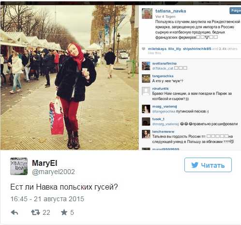Image resolution: width=241 pixels, height=225 pixels.
Task: Open the MaryEl display name link
Action: click(x=45, y=163)
